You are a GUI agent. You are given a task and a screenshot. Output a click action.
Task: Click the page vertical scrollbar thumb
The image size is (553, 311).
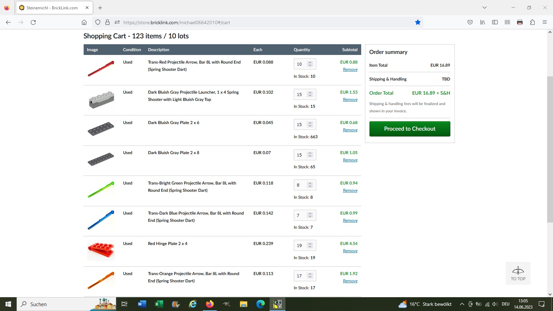click(550, 149)
